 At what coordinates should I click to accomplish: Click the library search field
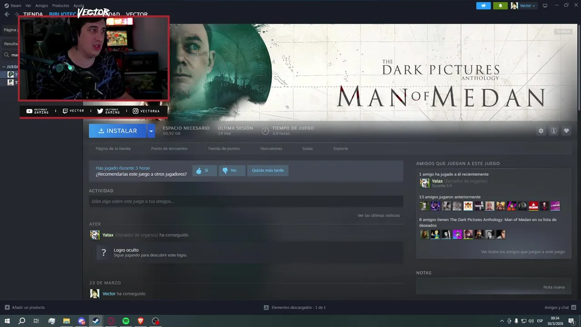(11, 55)
